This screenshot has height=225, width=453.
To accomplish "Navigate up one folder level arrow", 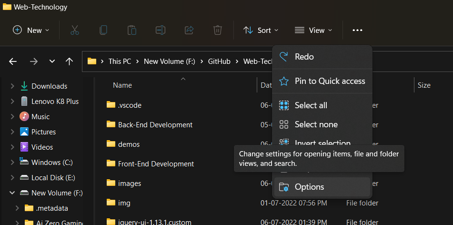I will 69,61.
